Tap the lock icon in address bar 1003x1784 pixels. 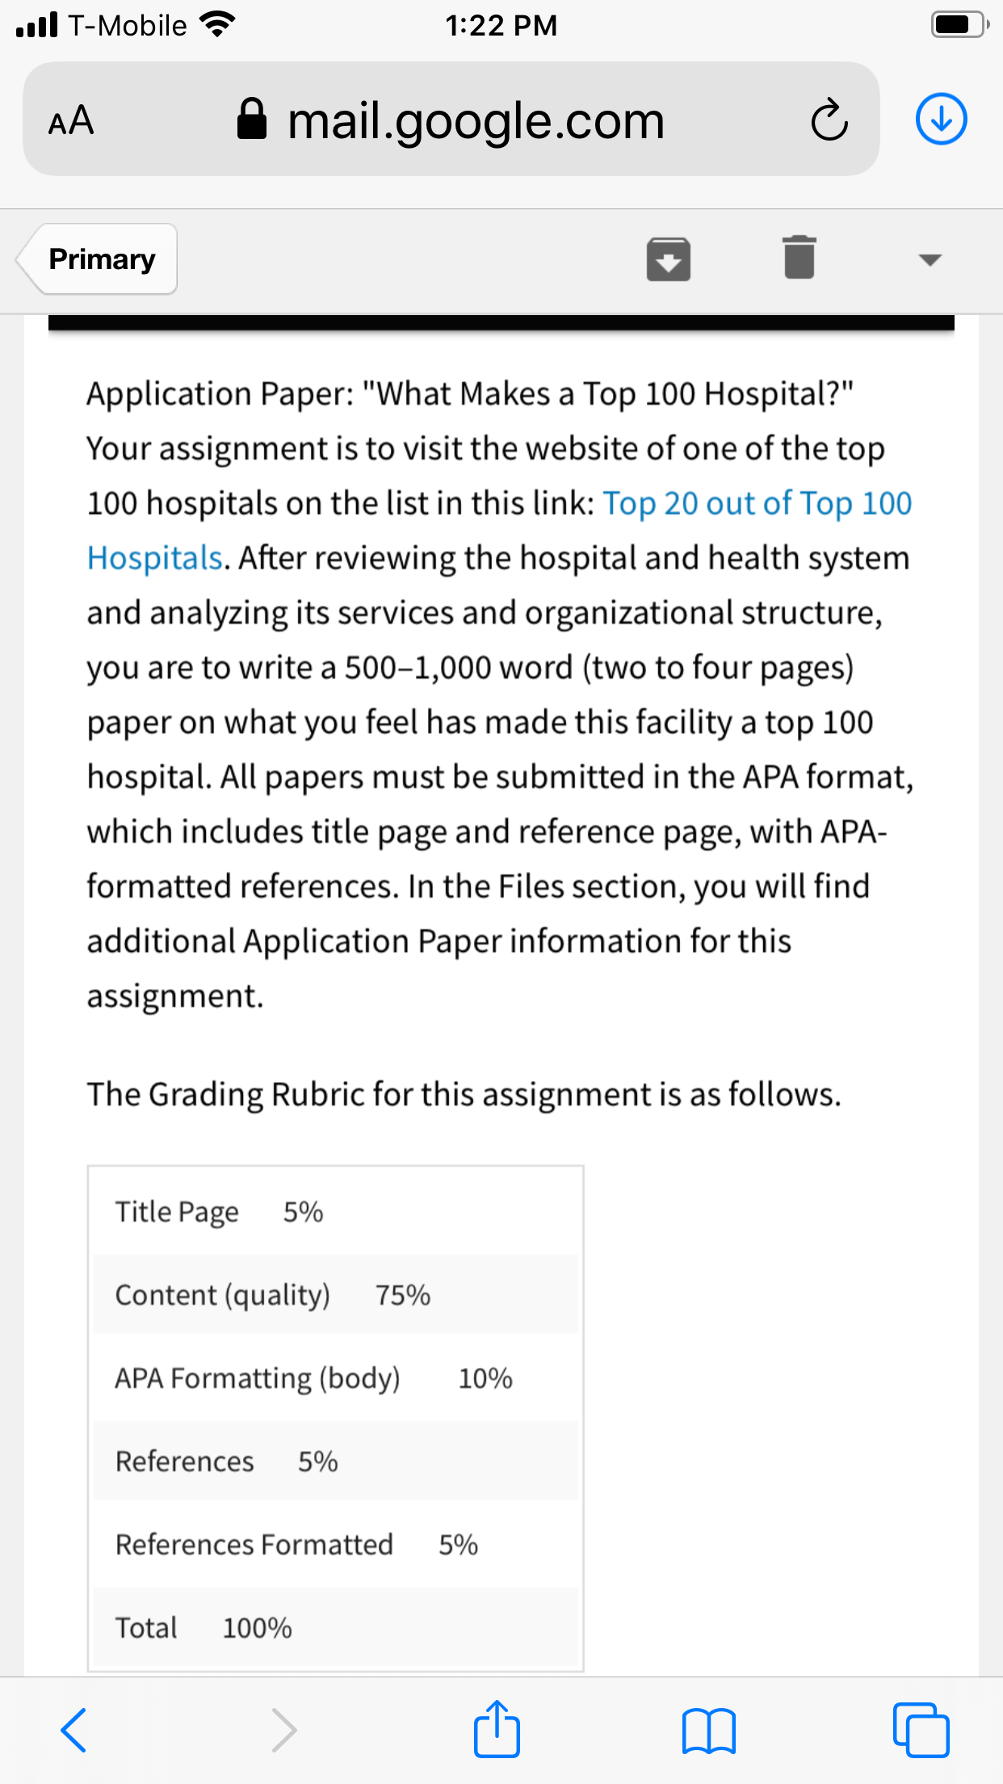(251, 119)
